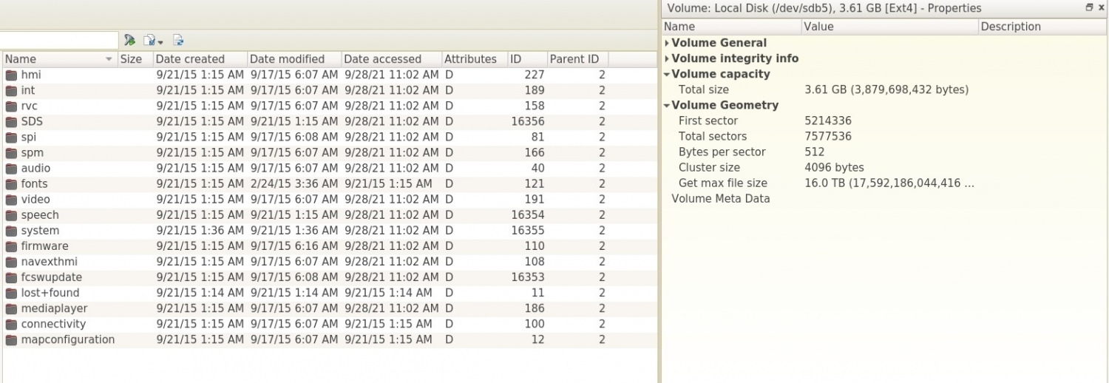
Task: Select the Cluster size property row
Action: (885, 167)
